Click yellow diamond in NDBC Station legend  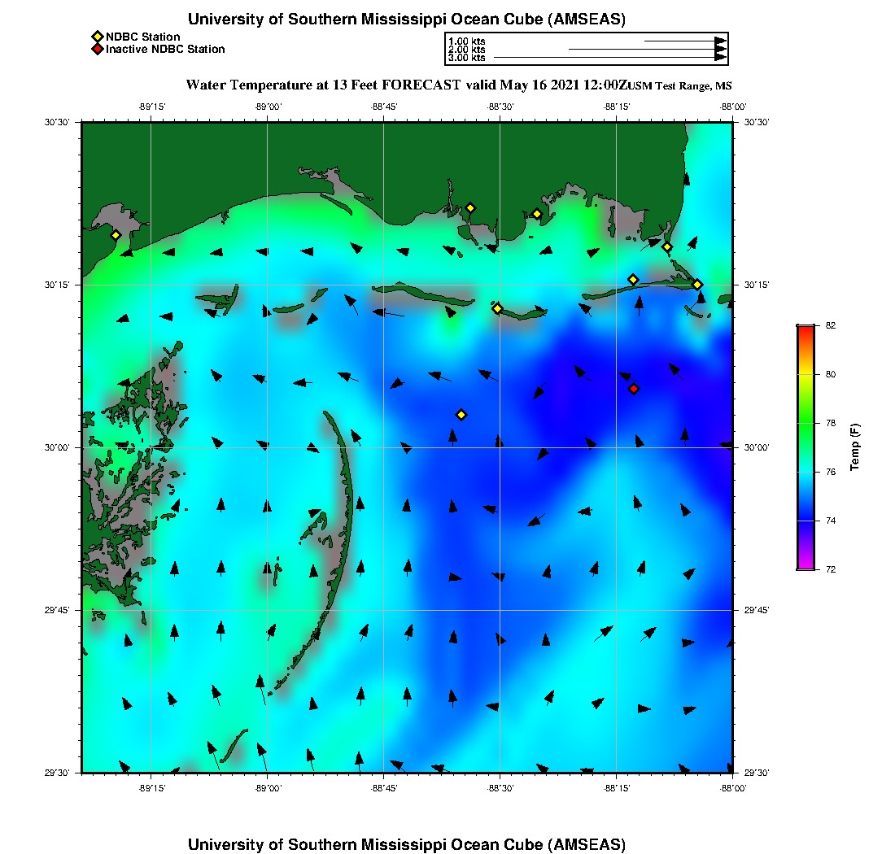[97, 37]
